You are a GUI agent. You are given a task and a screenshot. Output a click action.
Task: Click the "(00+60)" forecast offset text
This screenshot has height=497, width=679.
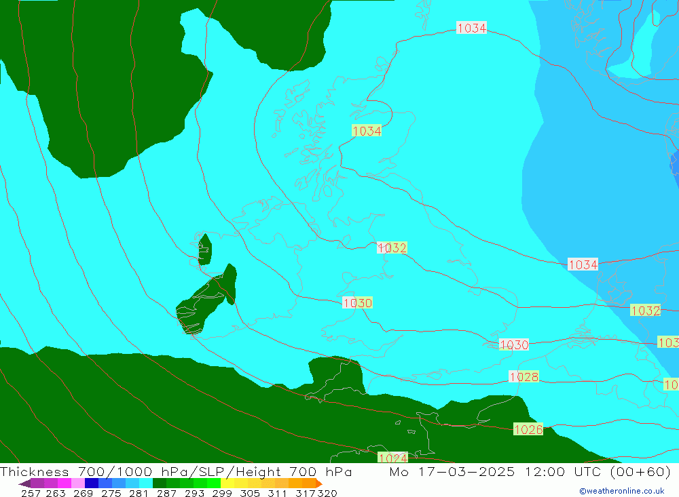[x=640, y=471]
